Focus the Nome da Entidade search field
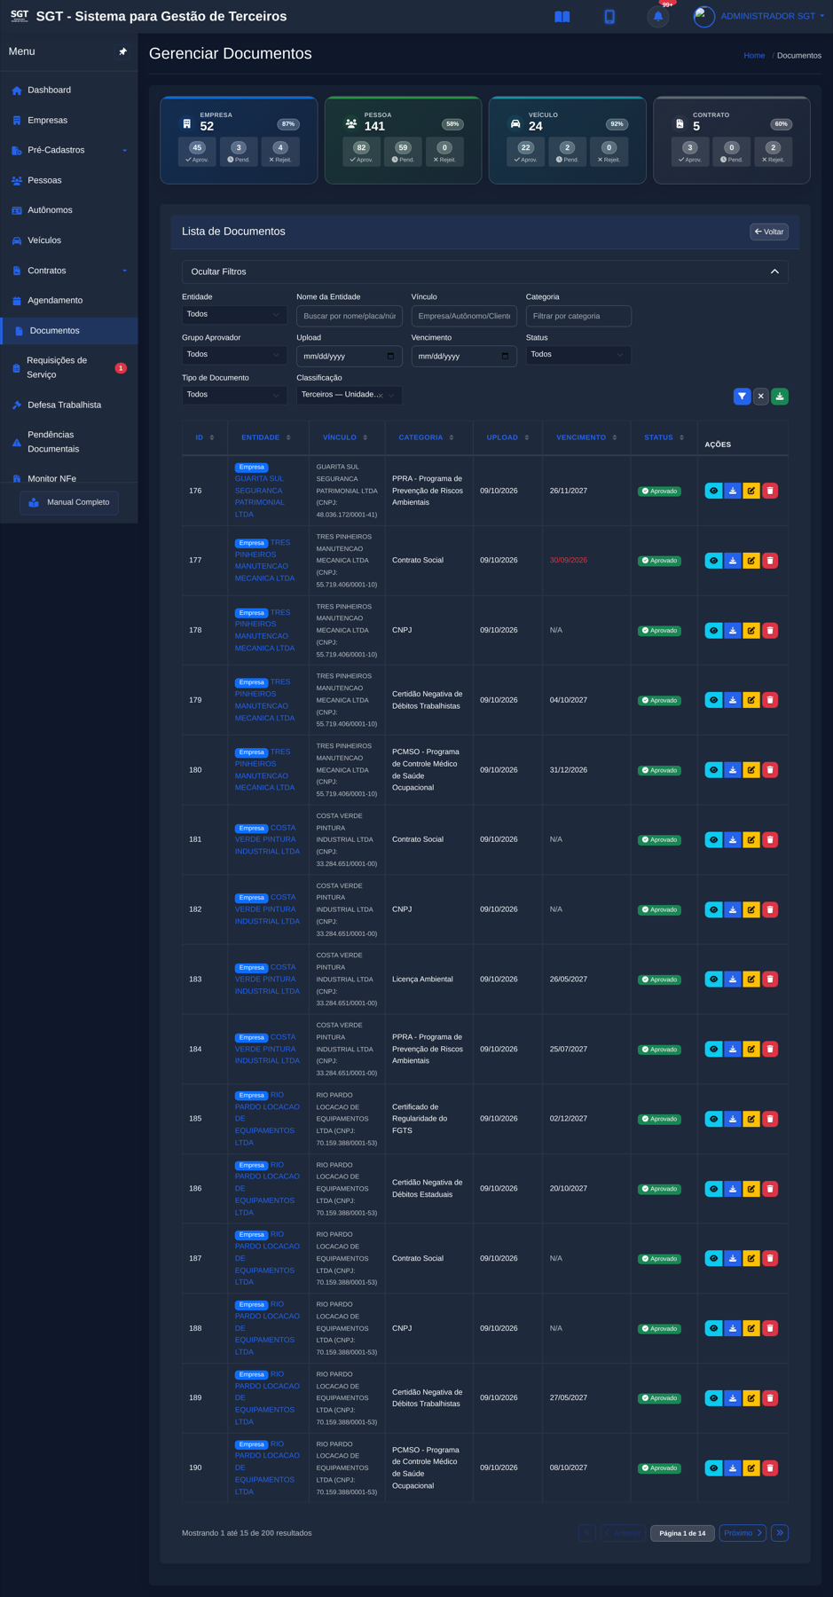The height and width of the screenshot is (1597, 833). coord(350,316)
